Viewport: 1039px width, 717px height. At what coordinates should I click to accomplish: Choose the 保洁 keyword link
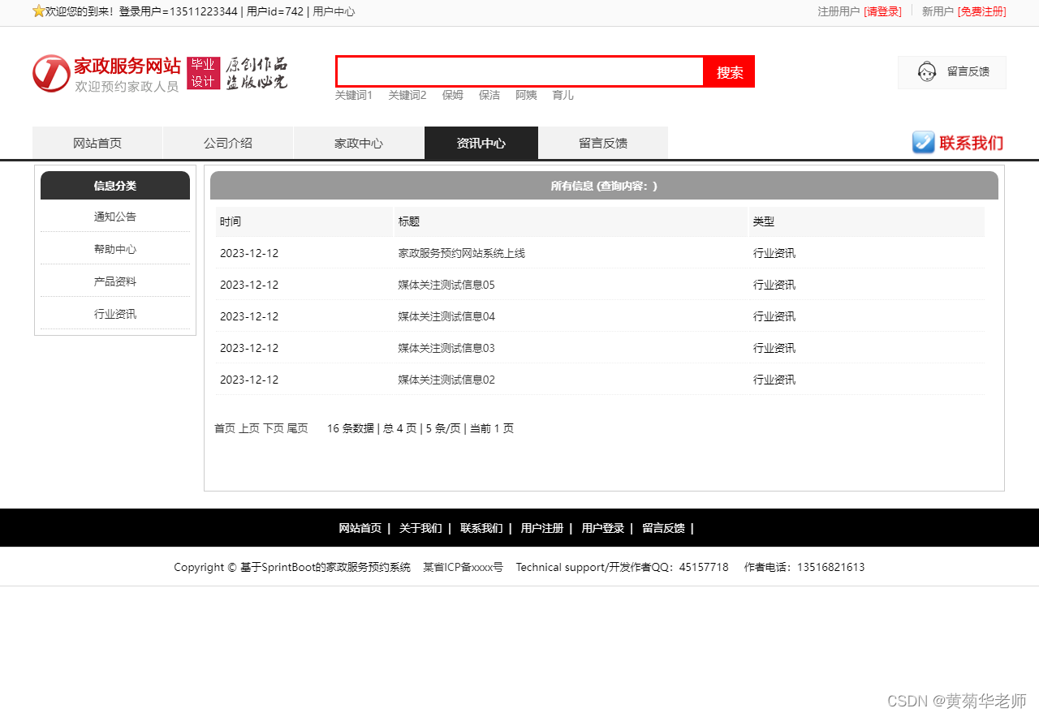tap(489, 95)
